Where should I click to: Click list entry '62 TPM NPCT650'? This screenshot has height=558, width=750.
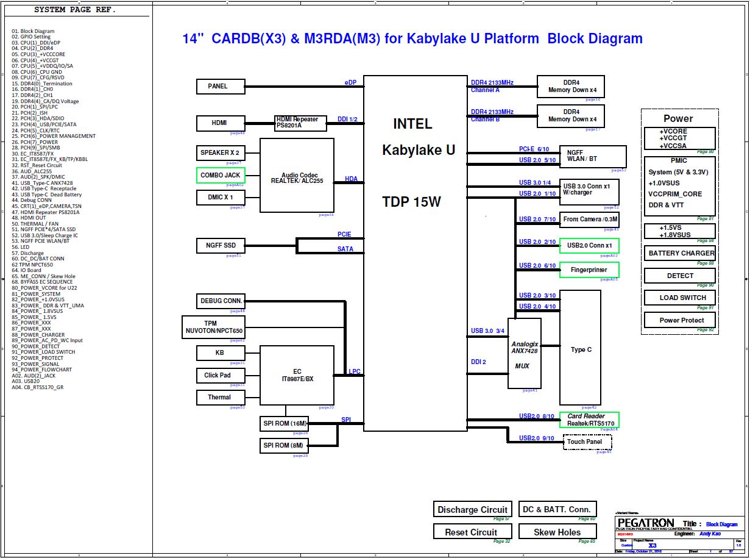pos(32,265)
